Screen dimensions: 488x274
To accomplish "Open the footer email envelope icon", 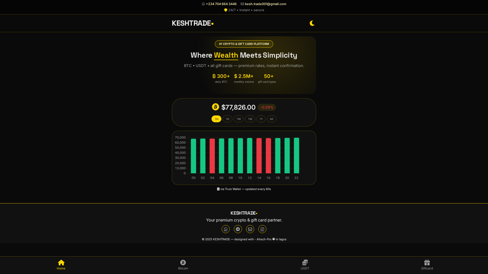I will pyautogui.click(x=250, y=229).
